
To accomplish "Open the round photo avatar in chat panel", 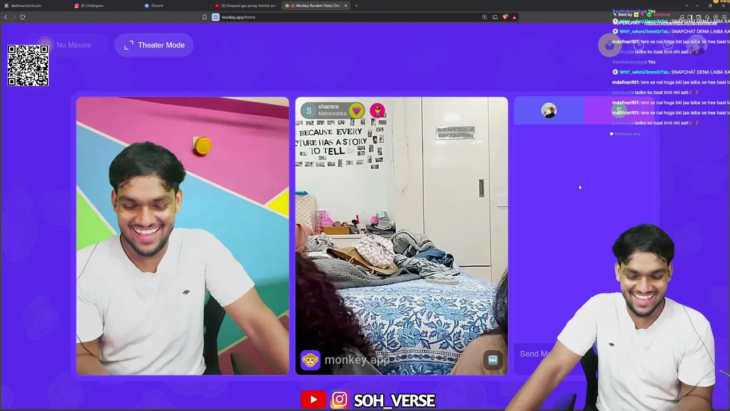I will tap(549, 111).
